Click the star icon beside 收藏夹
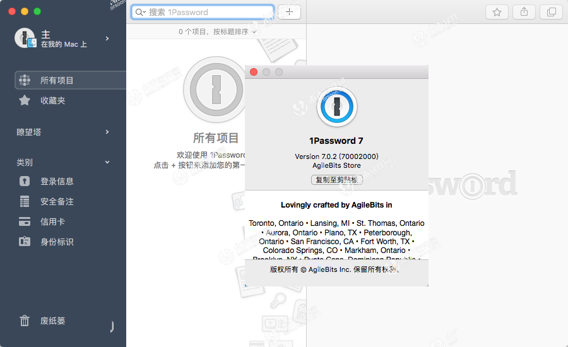The image size is (568, 347). click(x=25, y=100)
